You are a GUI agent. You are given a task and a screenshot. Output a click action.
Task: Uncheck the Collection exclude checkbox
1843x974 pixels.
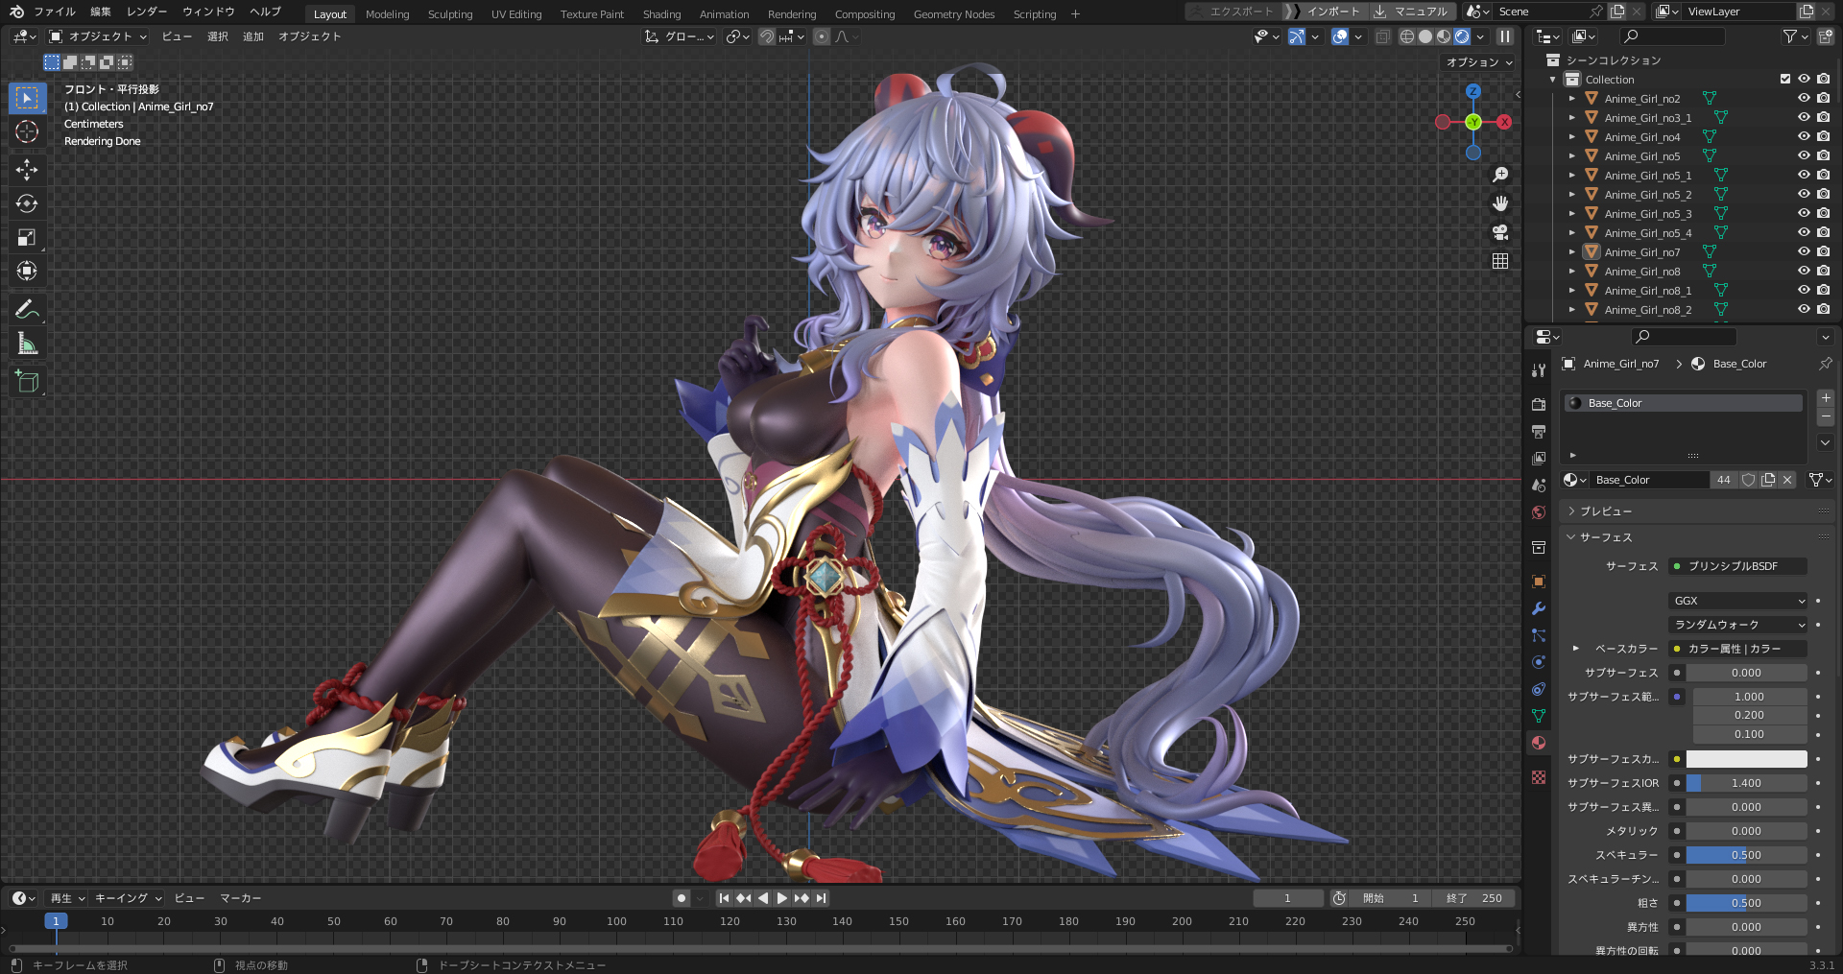[x=1785, y=79]
